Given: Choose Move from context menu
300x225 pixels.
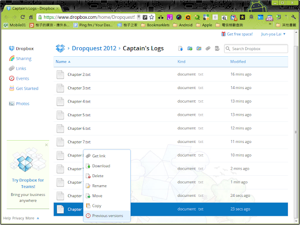Looking at the screenshot, I should click(x=107, y=196).
